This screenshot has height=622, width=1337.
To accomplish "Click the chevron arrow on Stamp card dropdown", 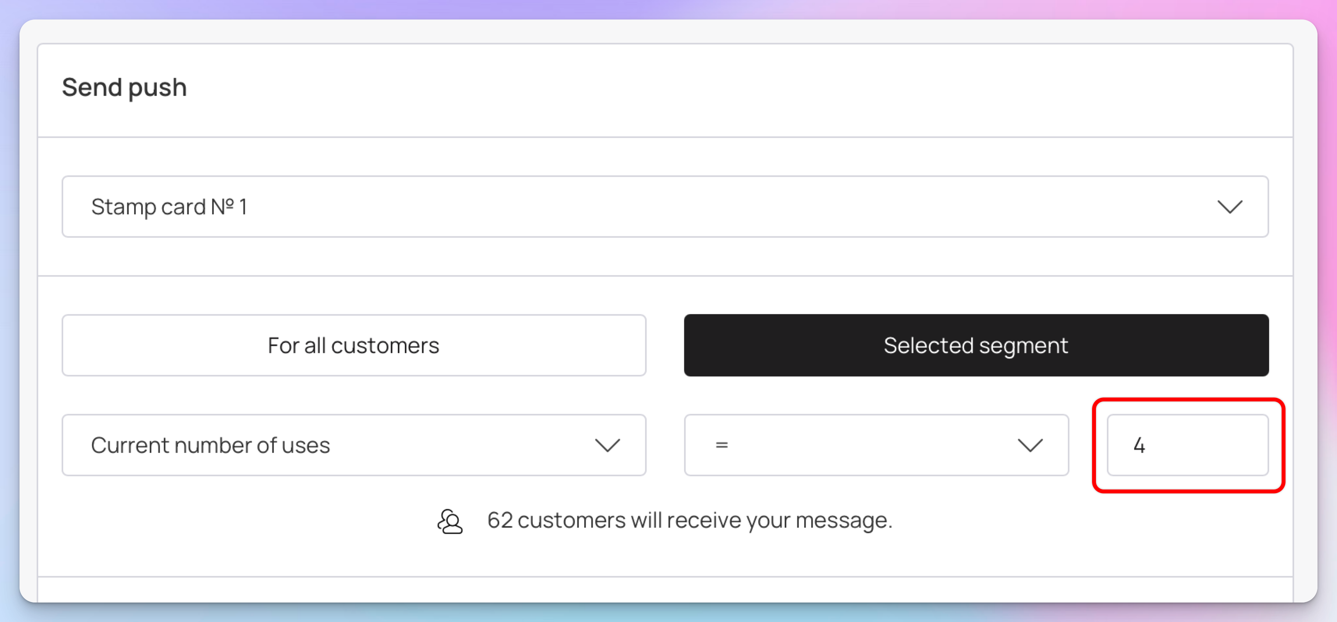I will [x=1229, y=207].
